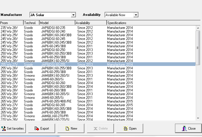Screen dimensions: 202x137
Task: Click the list scroll up arrow
Action: 198,28
